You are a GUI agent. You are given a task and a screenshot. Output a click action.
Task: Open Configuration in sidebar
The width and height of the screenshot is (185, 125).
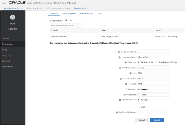point(13,44)
